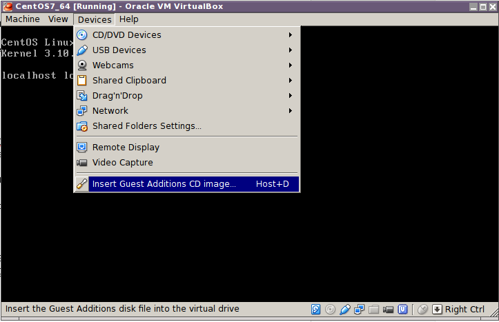Click the Webcams camera icon

(82, 66)
